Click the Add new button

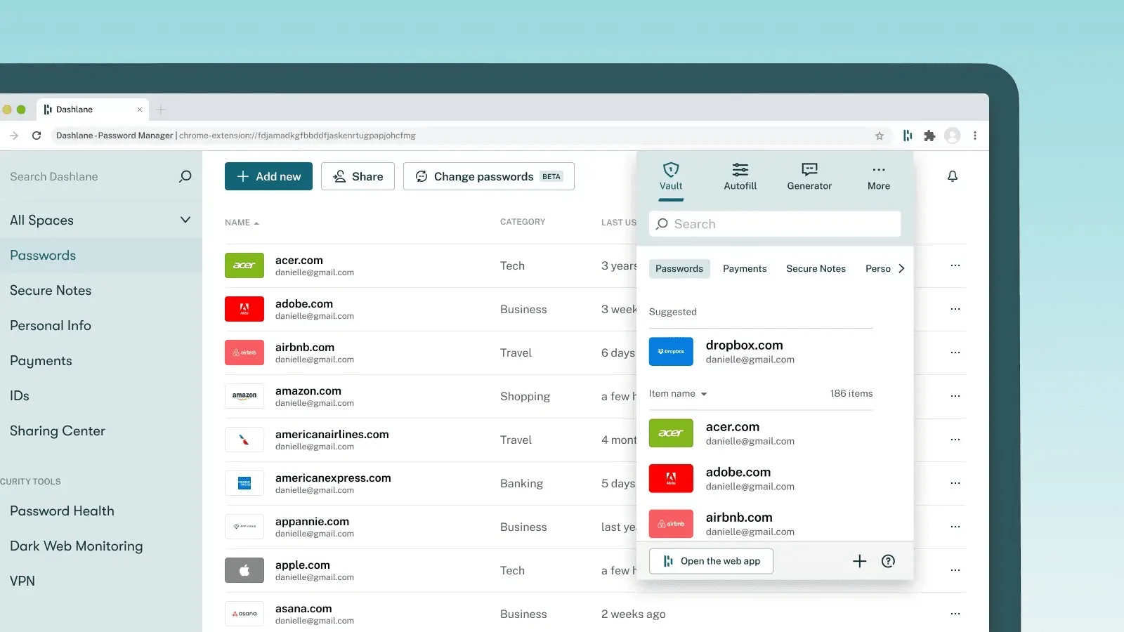(268, 176)
